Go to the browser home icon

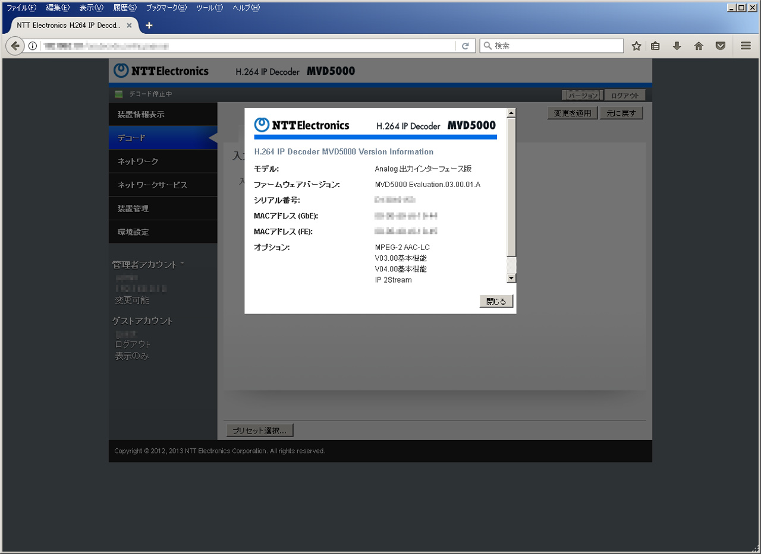[699, 46]
